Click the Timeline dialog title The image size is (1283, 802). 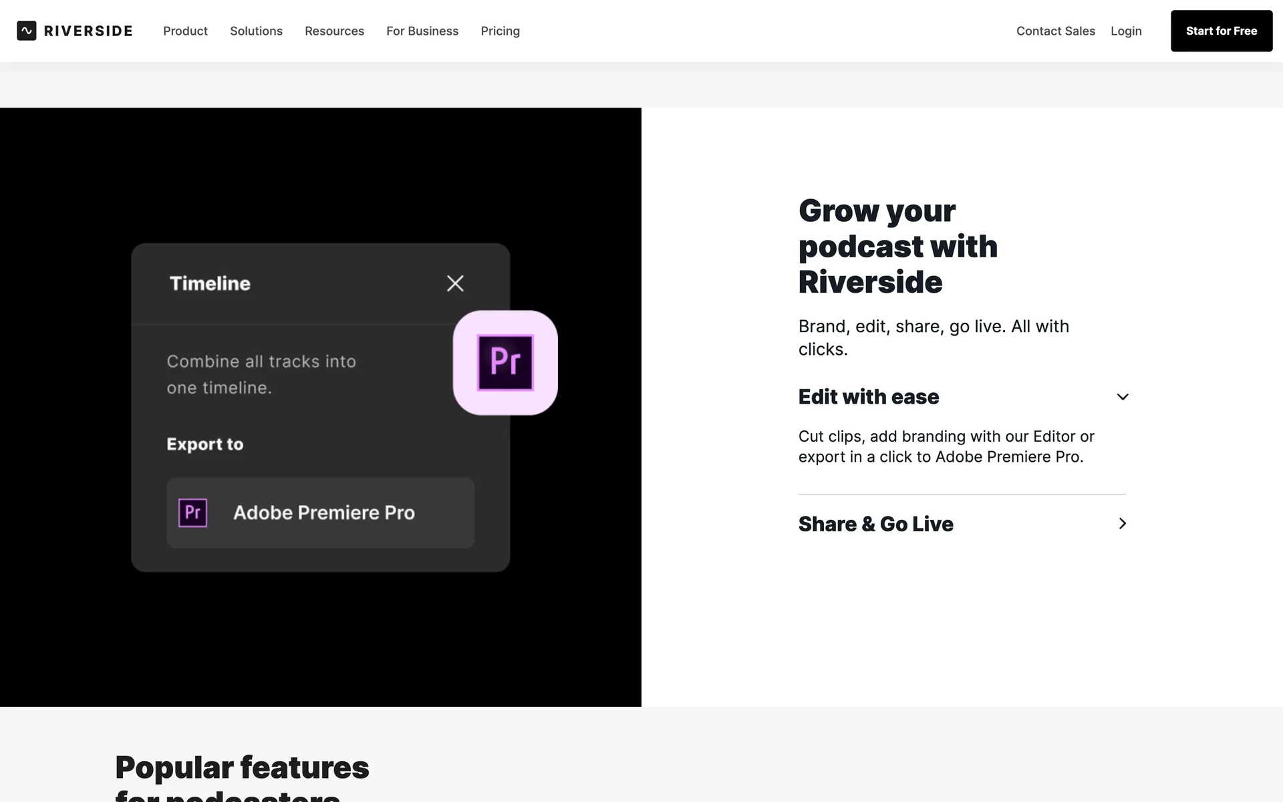210,283
